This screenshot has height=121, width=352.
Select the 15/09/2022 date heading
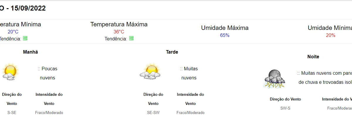[x=28, y=8]
